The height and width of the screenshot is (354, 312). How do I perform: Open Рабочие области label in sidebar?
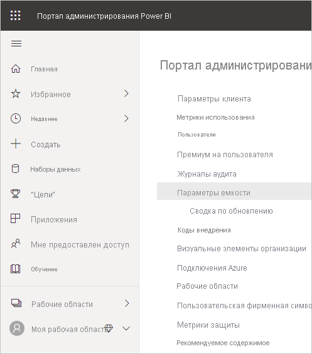tap(62, 305)
